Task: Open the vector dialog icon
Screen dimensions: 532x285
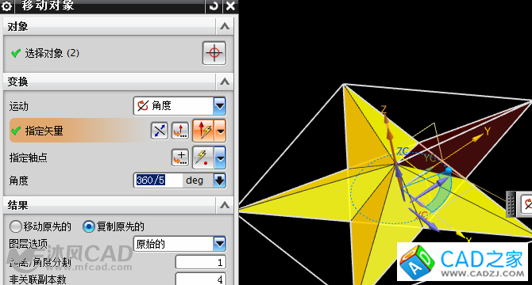Action: pos(180,131)
